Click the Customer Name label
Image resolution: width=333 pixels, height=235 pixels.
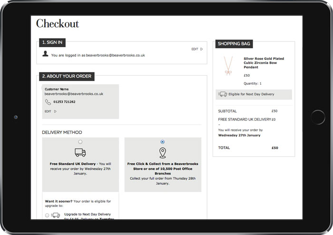click(57, 89)
